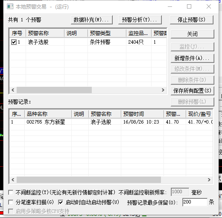Click the 说明 header in records table
Image resolution: width=222 pixels, height=218 pixels.
tap(80, 114)
